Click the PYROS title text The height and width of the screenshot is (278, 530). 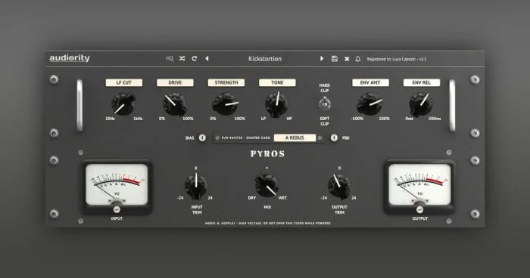tap(267, 154)
